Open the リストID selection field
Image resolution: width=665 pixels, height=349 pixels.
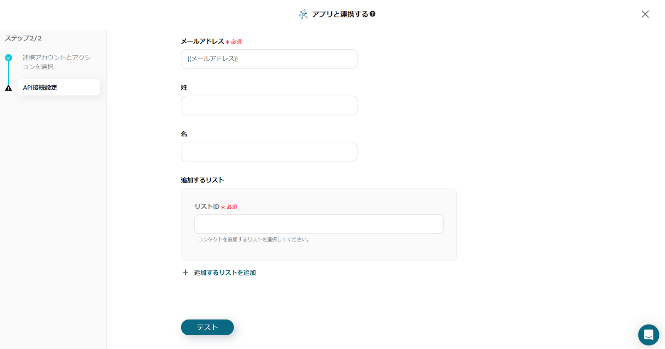click(x=319, y=224)
